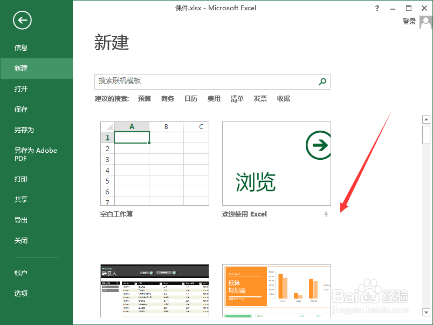This screenshot has width=433, height=325.
Task: Open the 导出 page
Action: pos(21,220)
